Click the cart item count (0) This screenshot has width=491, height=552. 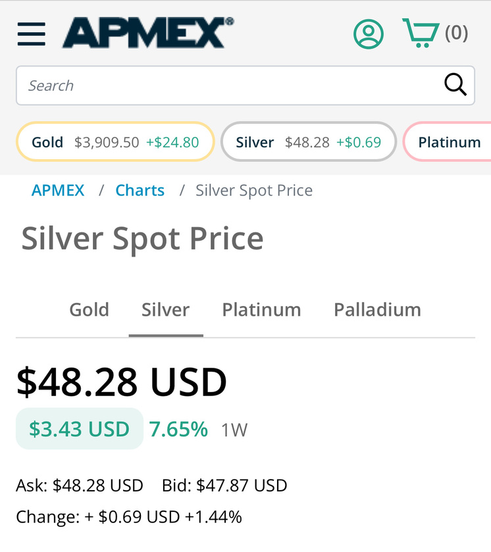(x=457, y=33)
